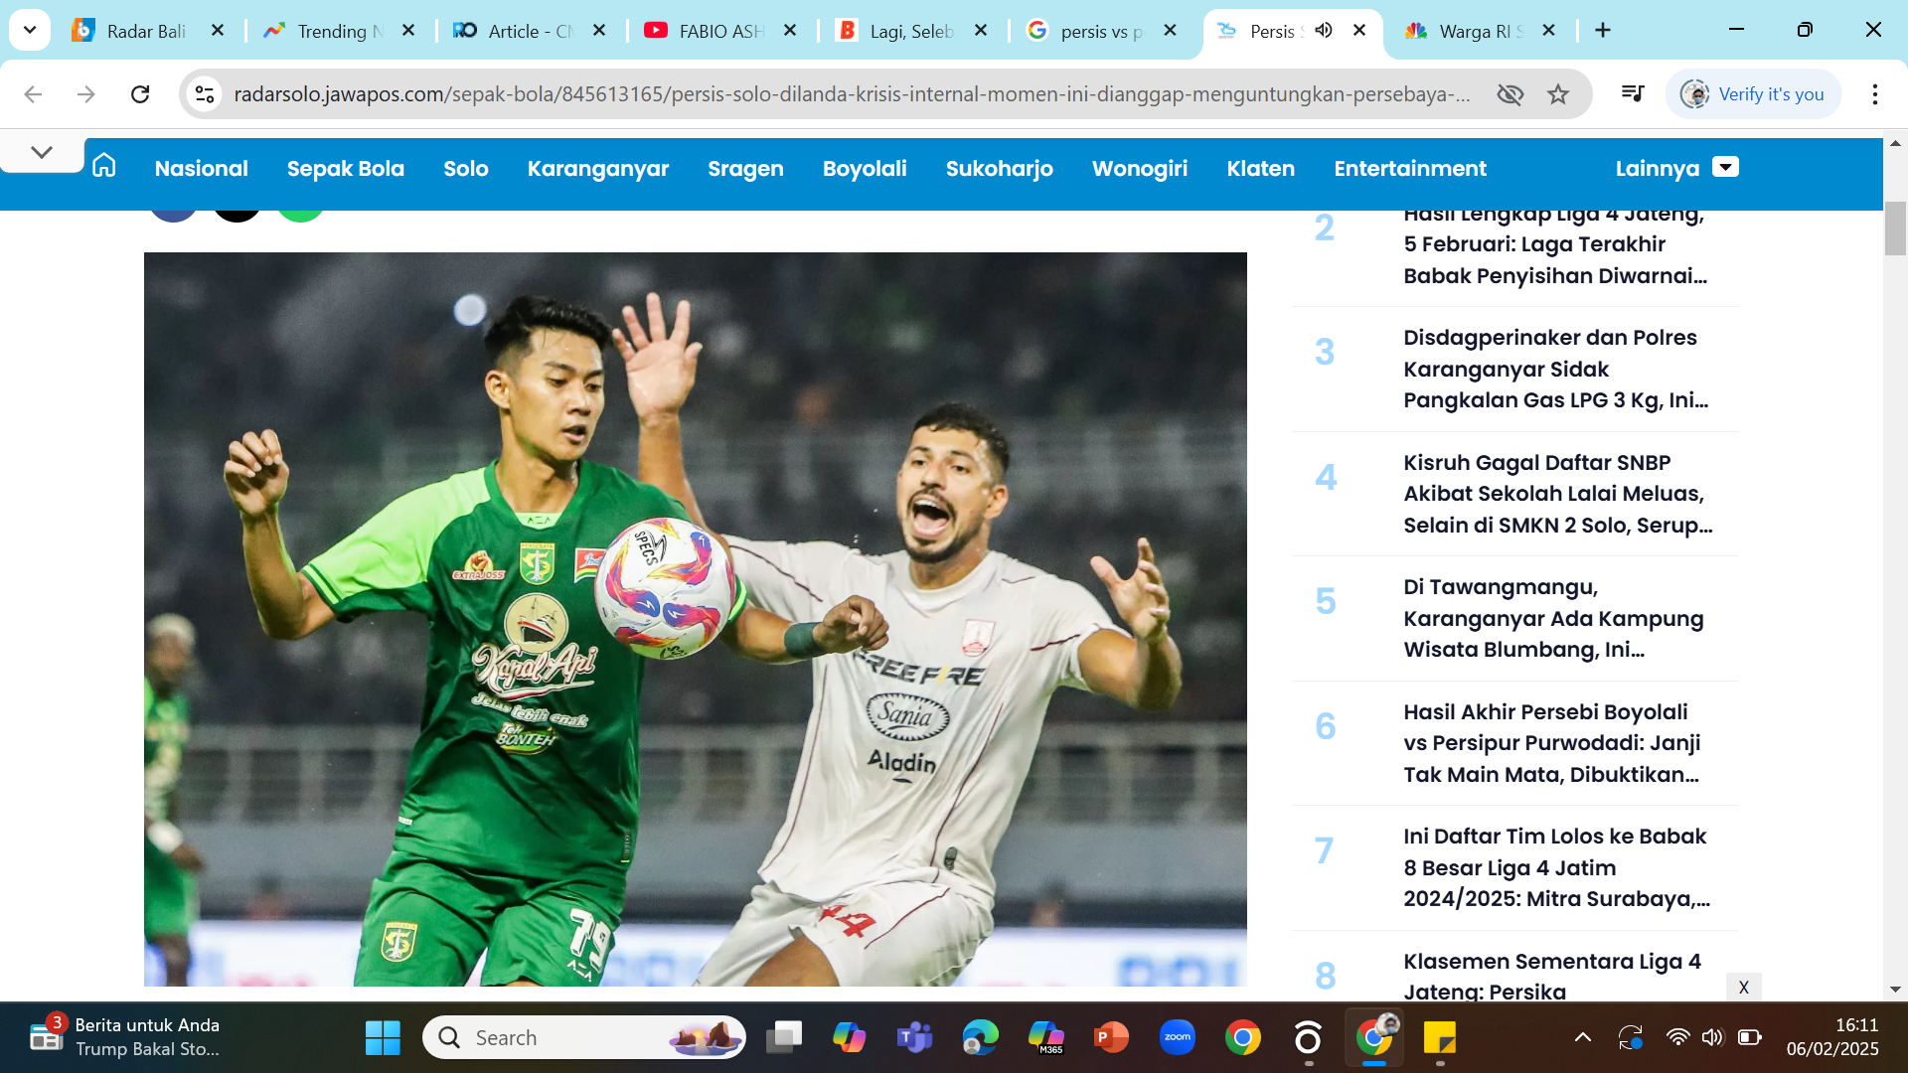Mute the playing Persis tab speaker icon

tap(1323, 31)
